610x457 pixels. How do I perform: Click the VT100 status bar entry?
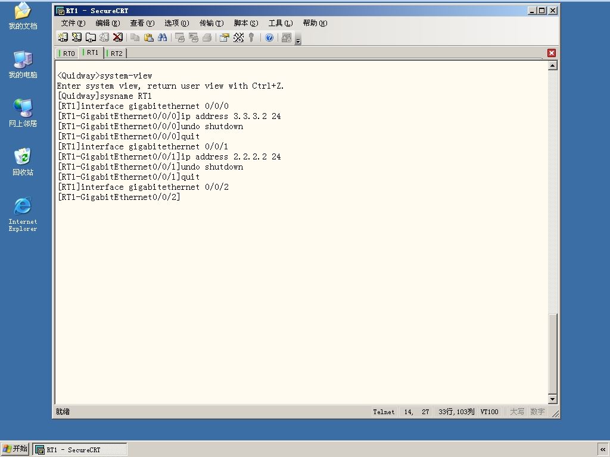489,412
